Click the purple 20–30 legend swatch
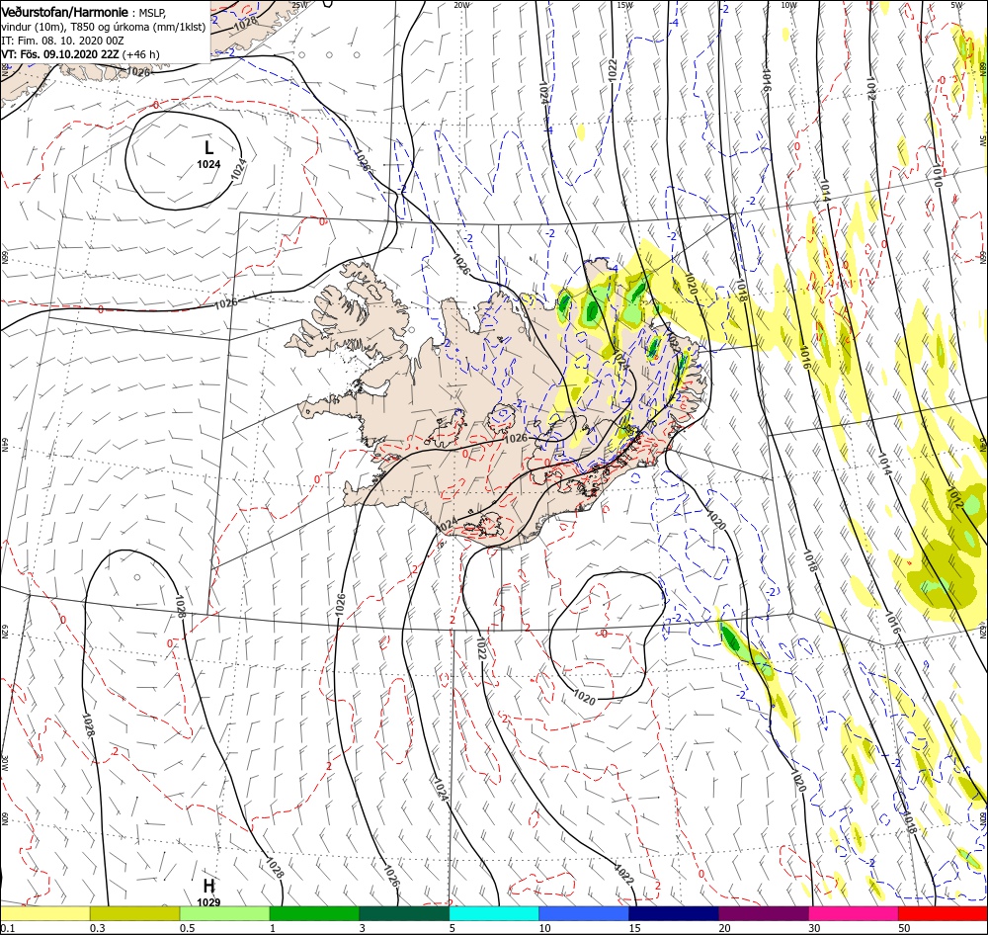This screenshot has height=935, width=988. (x=764, y=914)
